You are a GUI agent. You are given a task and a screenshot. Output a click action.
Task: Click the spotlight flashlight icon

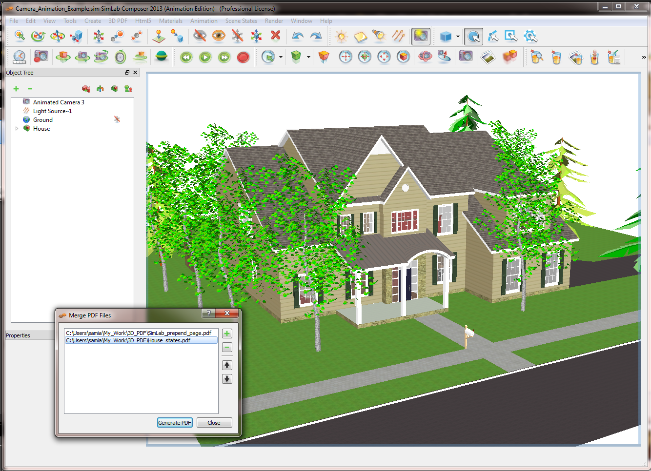coord(379,36)
